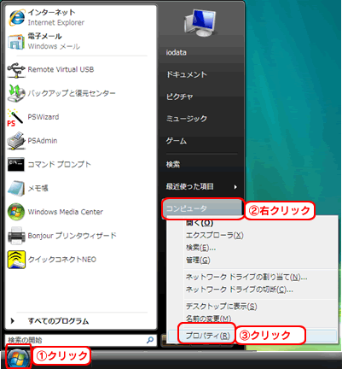The height and width of the screenshot is (369, 342).
Task: Open 検索 in the Start menu right pane
Action: [173, 164]
